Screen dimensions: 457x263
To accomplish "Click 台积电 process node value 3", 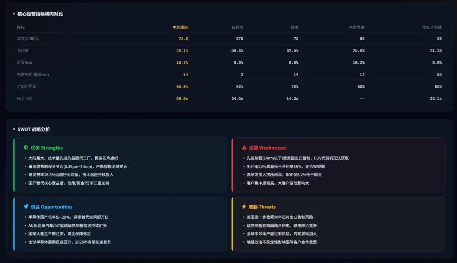I will tap(242, 74).
